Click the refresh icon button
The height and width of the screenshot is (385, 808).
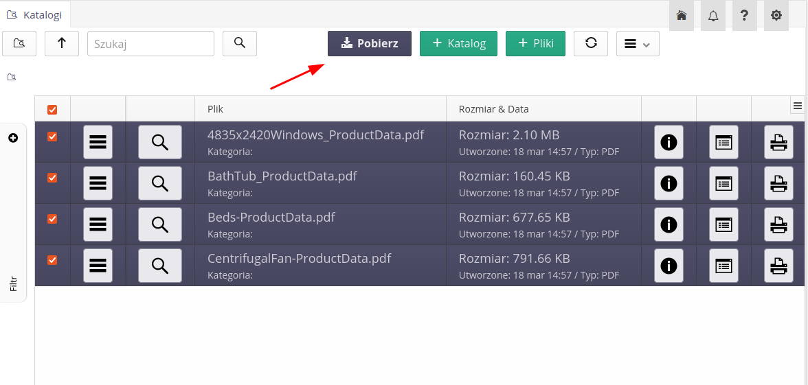[590, 43]
